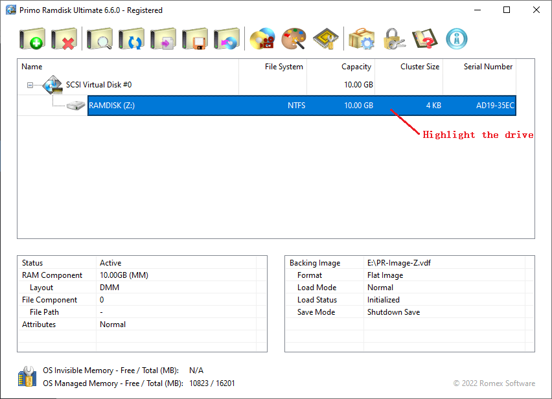552x399 pixels.
Task: Click the reload disk blue arrows icon
Action: pos(132,39)
